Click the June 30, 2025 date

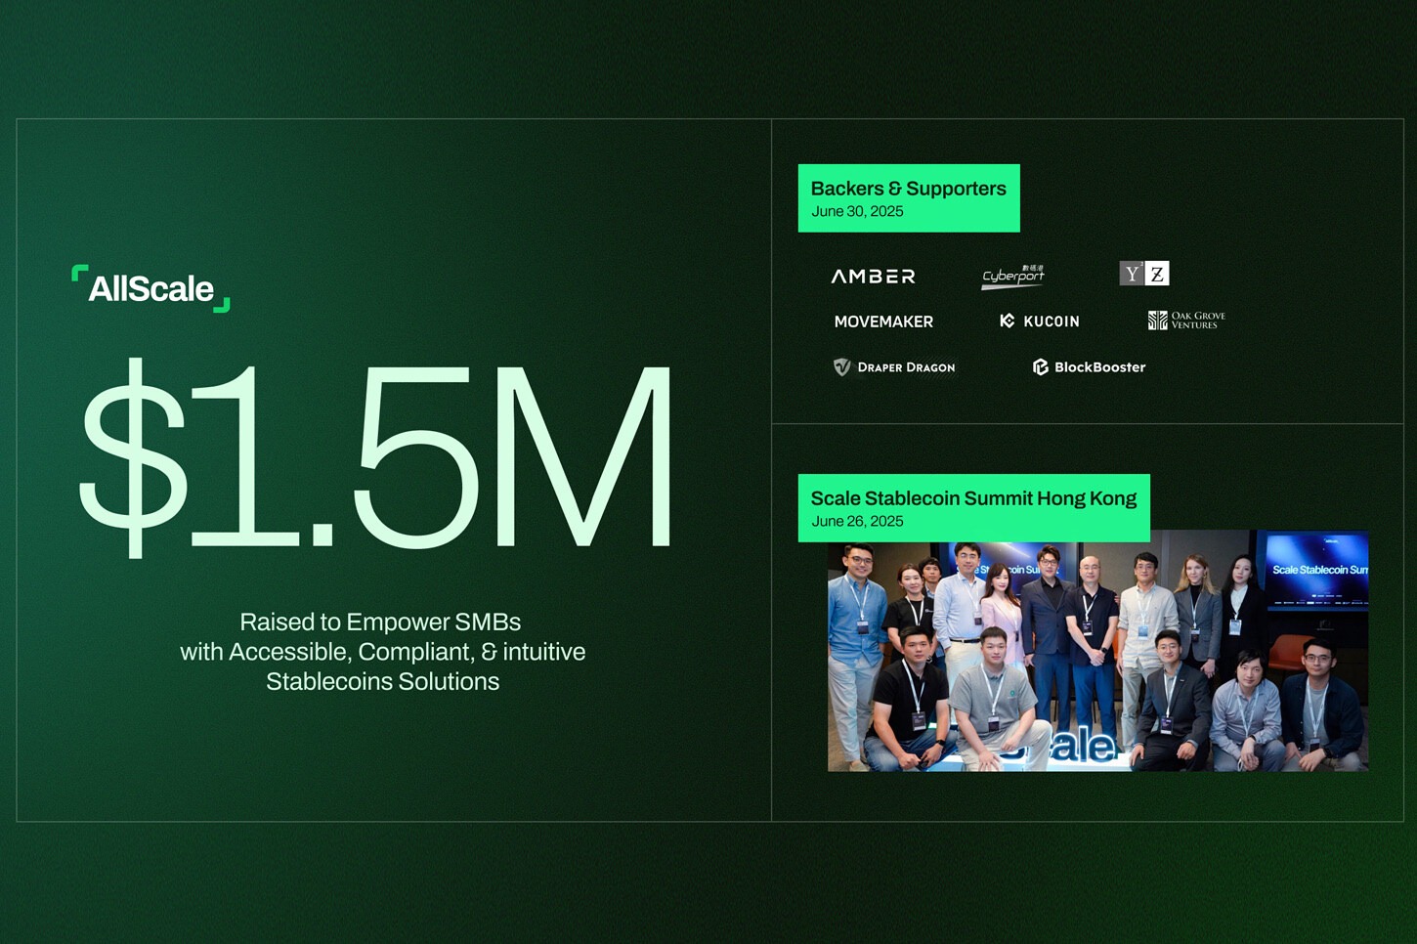click(x=857, y=212)
